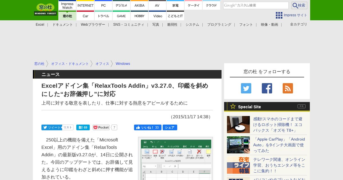
Task: Click the 窓の杜 をフォローする heading
Action: (x=267, y=71)
